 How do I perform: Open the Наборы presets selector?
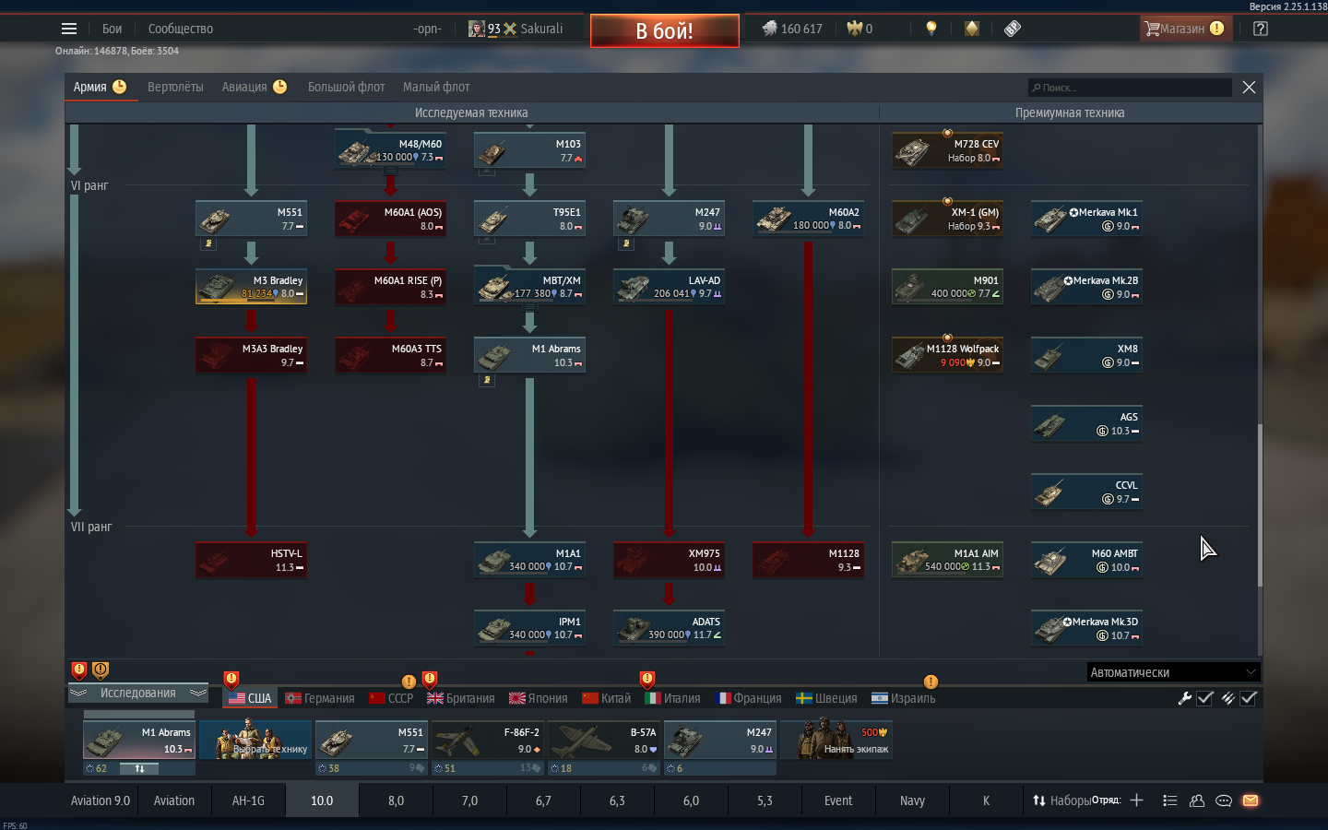point(1061,800)
